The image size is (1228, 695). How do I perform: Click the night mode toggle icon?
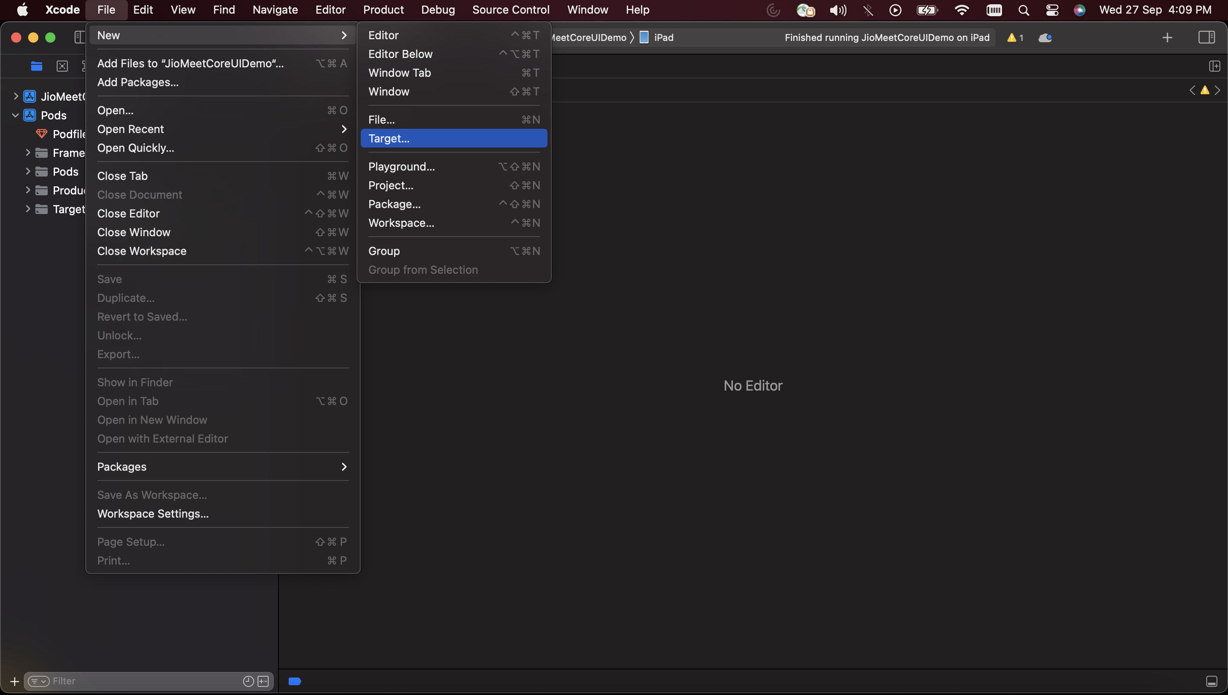[1045, 37]
